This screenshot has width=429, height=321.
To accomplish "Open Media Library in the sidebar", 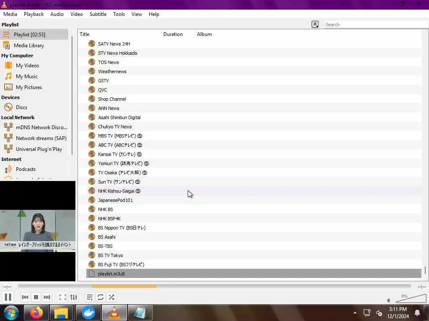I will (x=34, y=45).
